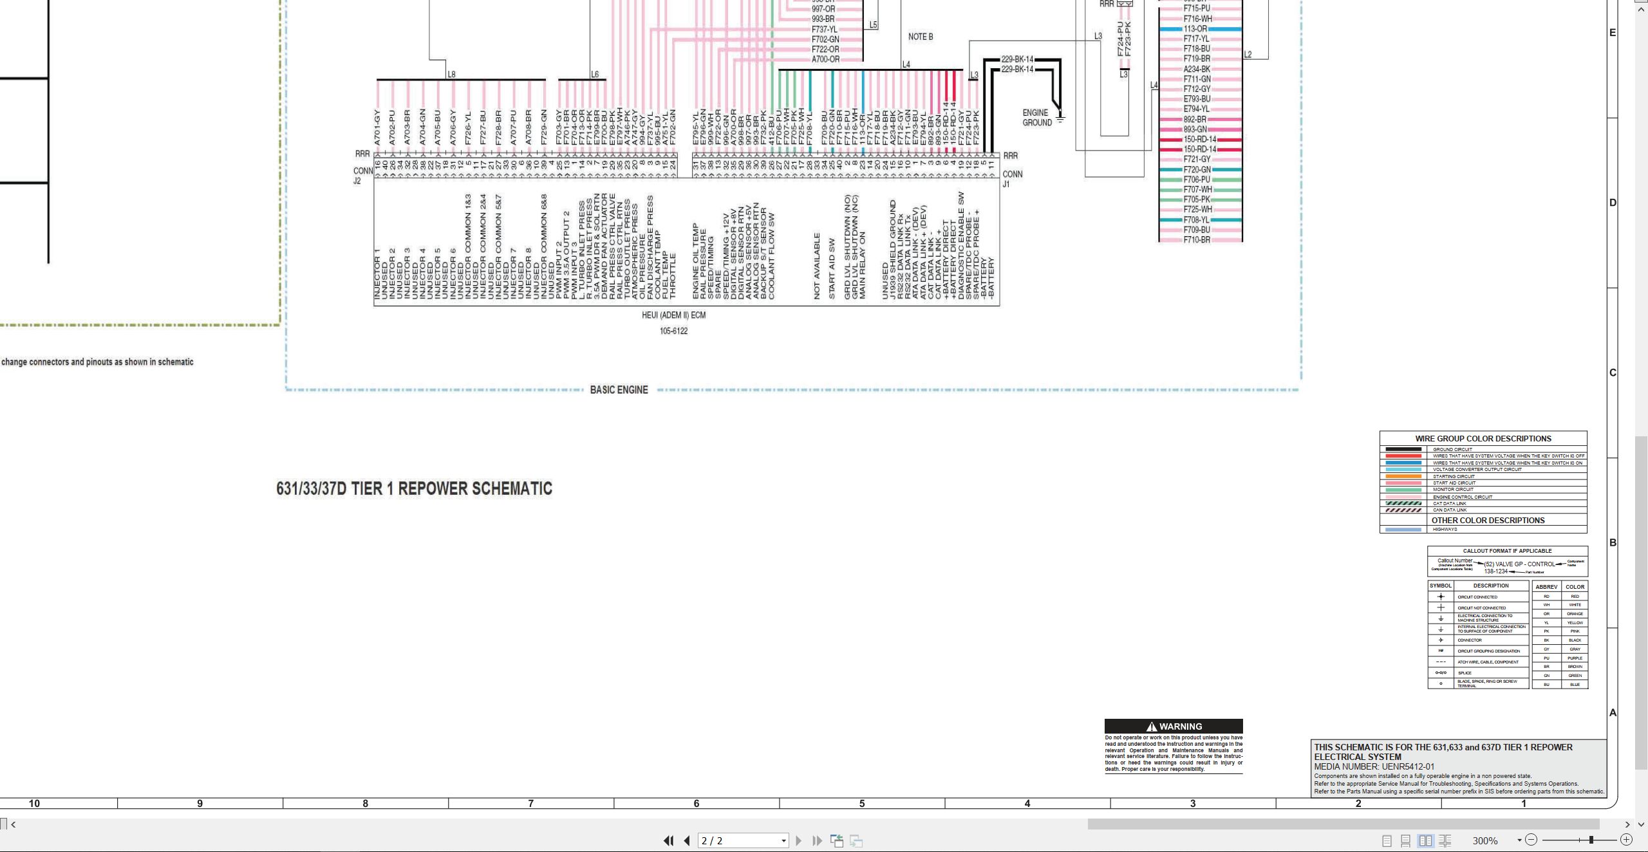The height and width of the screenshot is (852, 1648).
Task: Click grid column number '10' at bottom
Action: (x=34, y=804)
